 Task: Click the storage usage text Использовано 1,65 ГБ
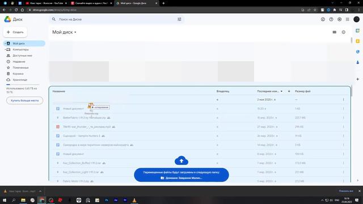[x=22, y=90]
